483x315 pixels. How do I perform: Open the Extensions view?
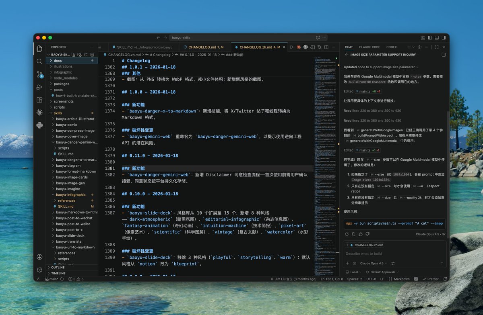[39, 100]
